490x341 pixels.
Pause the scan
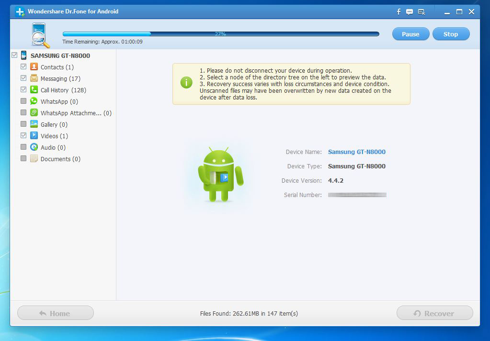click(x=410, y=34)
